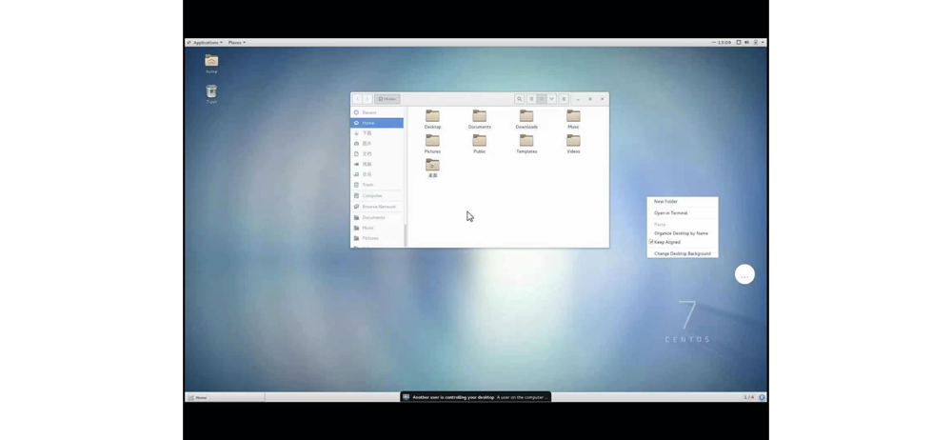Select Recent in the sidebar

point(377,112)
